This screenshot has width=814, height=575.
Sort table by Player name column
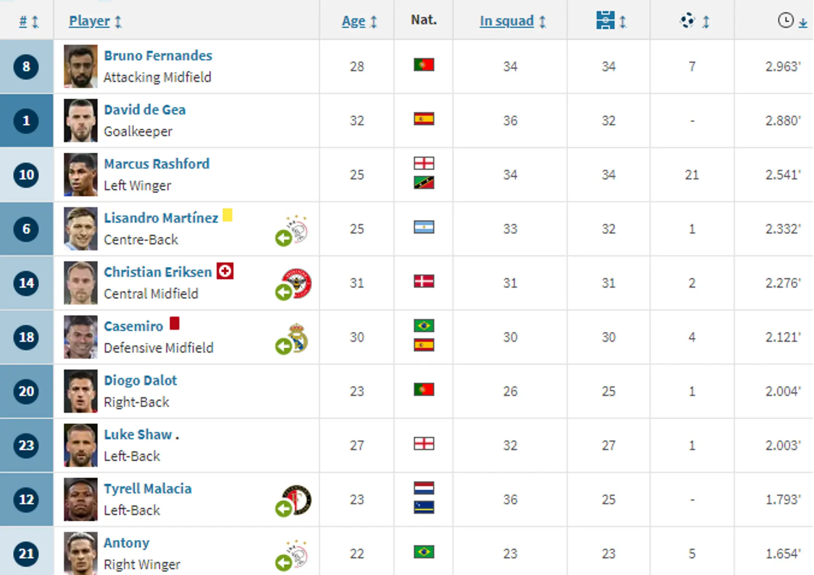pyautogui.click(x=90, y=21)
